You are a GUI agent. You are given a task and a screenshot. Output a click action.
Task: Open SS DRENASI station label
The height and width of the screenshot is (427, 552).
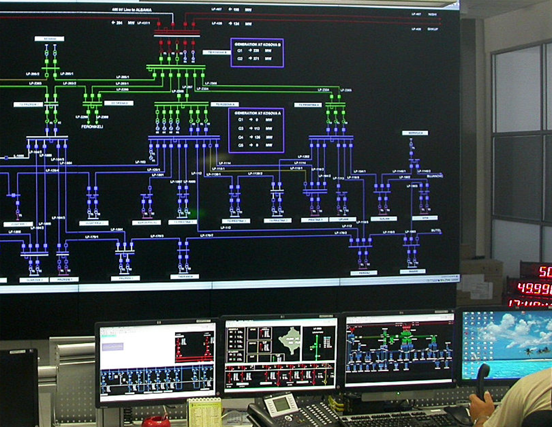[119, 103]
